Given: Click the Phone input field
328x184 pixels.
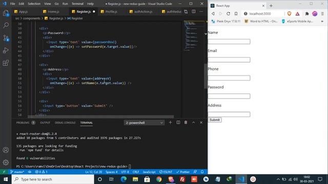Looking at the screenshot, I should 229,78.
